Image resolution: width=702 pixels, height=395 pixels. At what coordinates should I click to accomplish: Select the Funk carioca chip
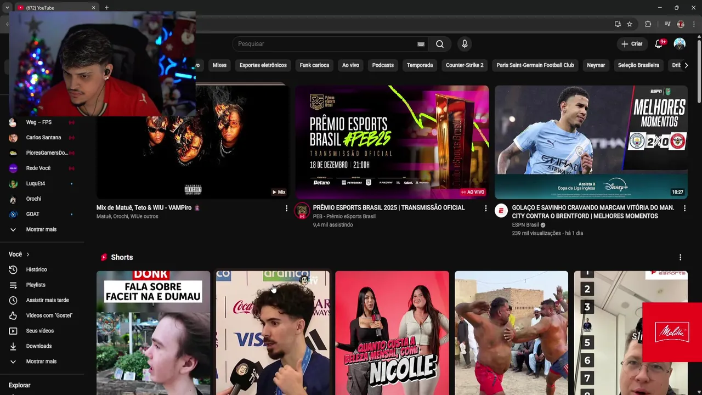(x=314, y=65)
